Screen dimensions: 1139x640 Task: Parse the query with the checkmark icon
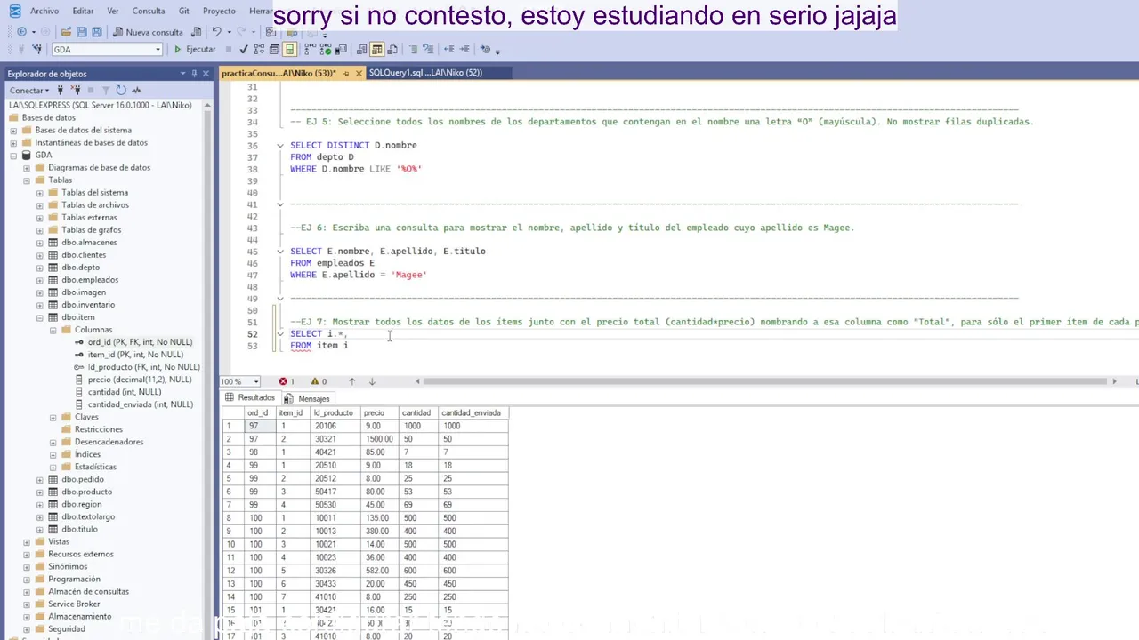pyautogui.click(x=243, y=50)
